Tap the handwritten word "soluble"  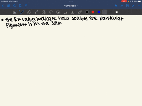point(80,18)
